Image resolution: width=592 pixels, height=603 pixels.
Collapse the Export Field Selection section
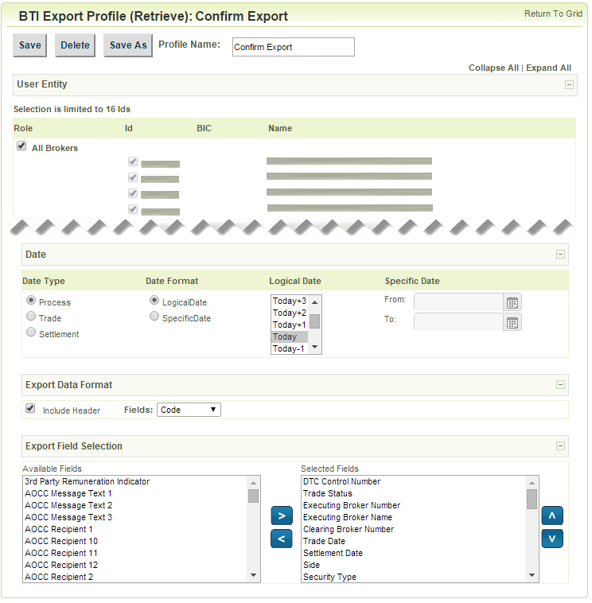560,446
